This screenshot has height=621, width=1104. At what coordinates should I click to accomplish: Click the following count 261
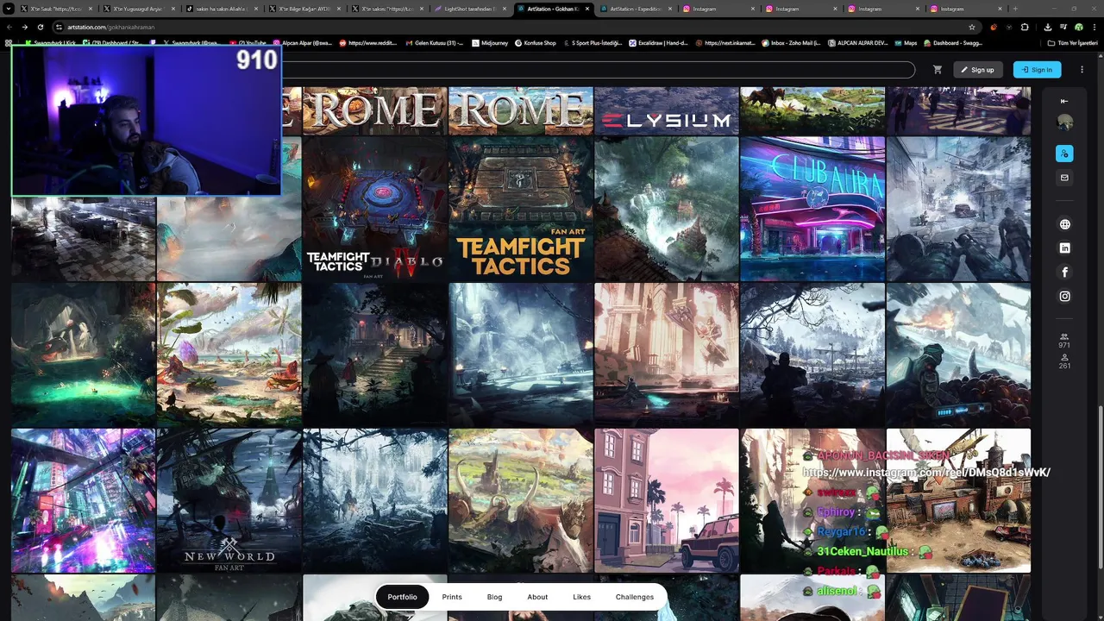pyautogui.click(x=1064, y=361)
